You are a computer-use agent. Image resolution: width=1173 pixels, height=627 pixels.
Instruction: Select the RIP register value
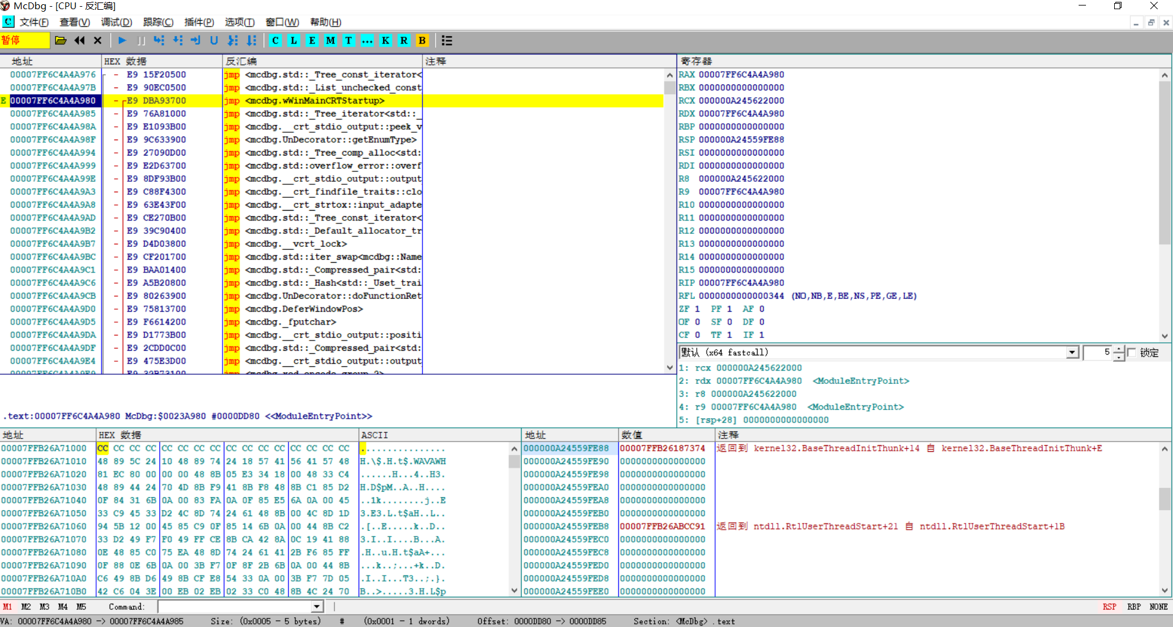(x=741, y=283)
